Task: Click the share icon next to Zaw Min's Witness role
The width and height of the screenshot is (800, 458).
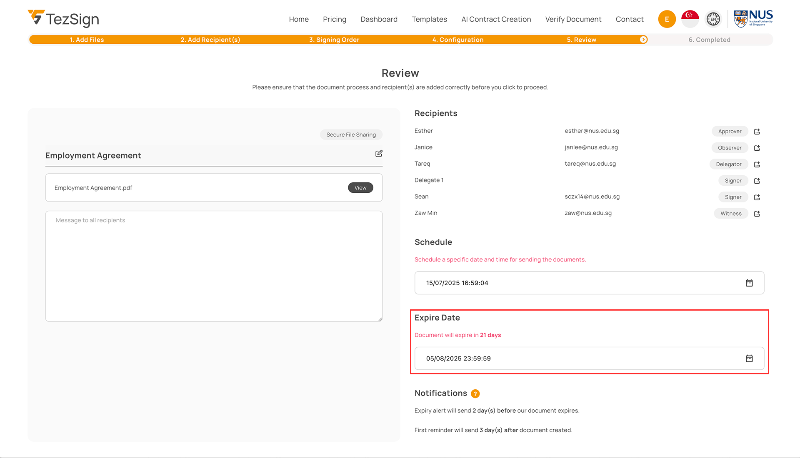Action: click(757, 214)
